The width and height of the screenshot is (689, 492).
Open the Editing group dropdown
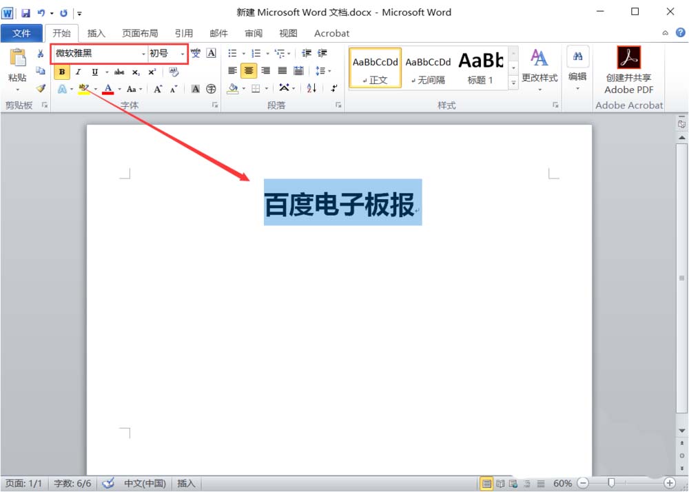tap(577, 69)
